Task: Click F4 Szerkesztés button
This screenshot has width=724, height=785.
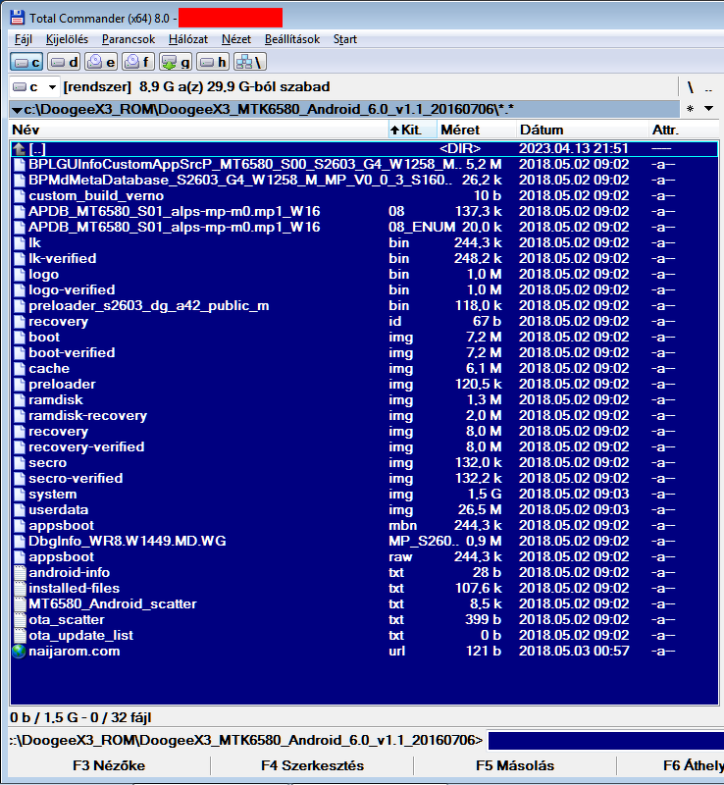Action: (x=312, y=765)
